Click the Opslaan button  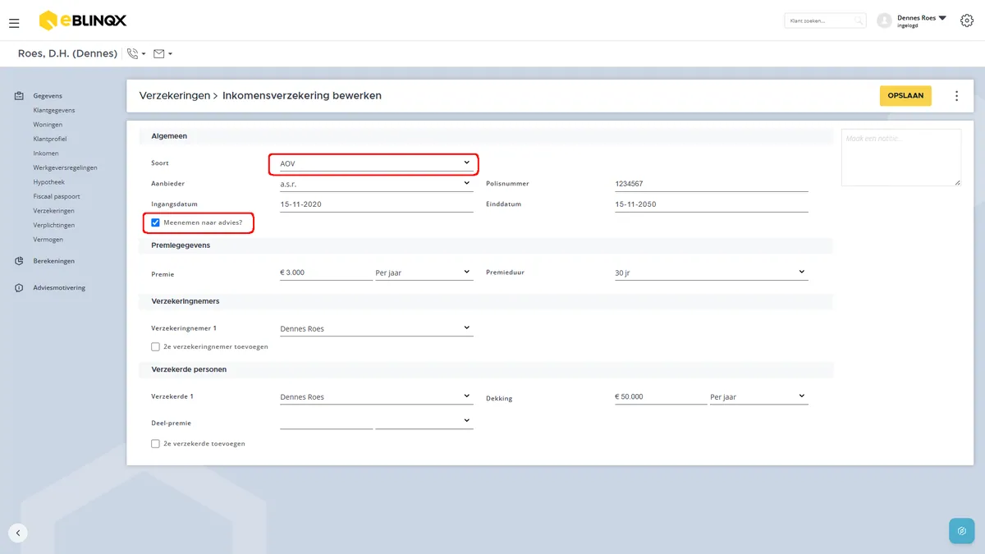pos(905,96)
